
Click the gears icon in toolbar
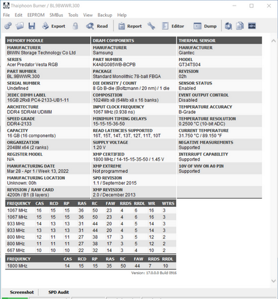[x=8, y=26]
